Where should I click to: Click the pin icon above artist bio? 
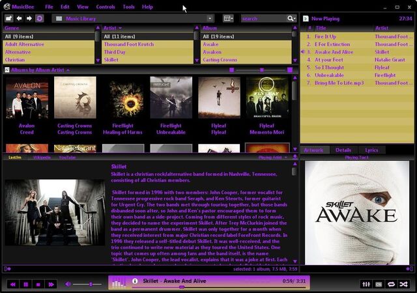click(295, 157)
